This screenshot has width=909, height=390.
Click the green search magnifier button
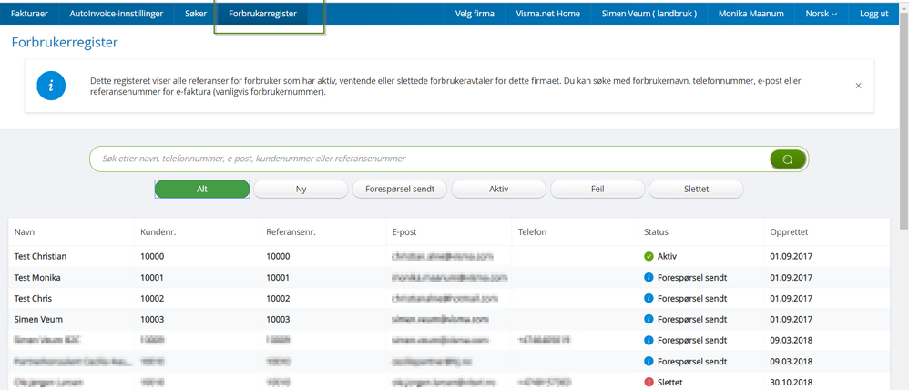pos(787,159)
